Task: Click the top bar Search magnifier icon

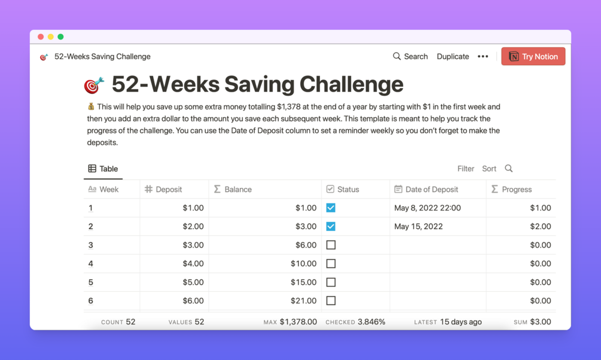Action: [396, 56]
